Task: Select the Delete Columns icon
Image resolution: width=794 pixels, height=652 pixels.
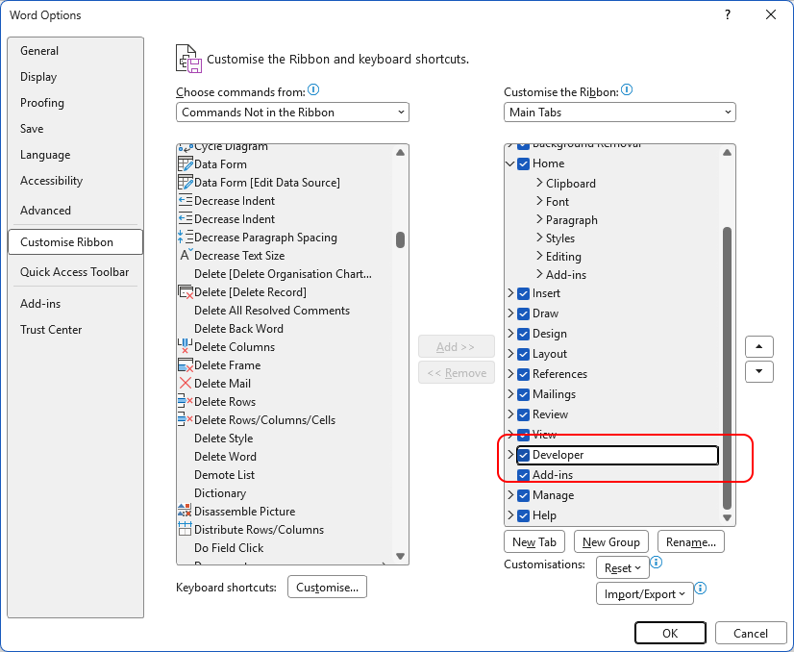Action: pos(186,347)
